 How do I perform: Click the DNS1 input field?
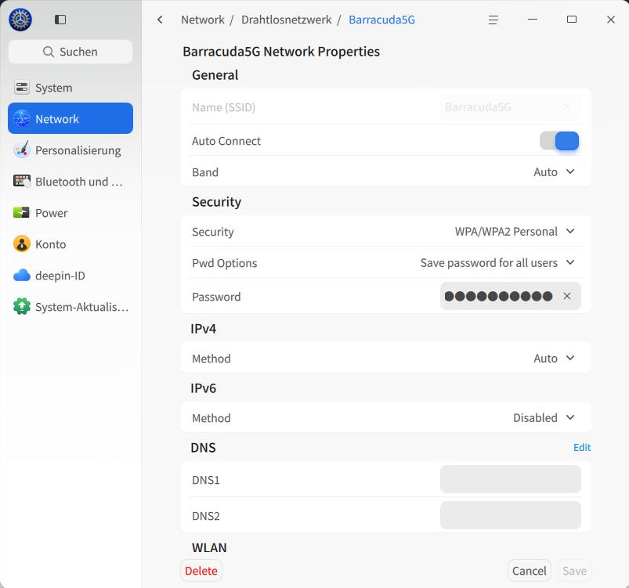pyautogui.click(x=510, y=479)
